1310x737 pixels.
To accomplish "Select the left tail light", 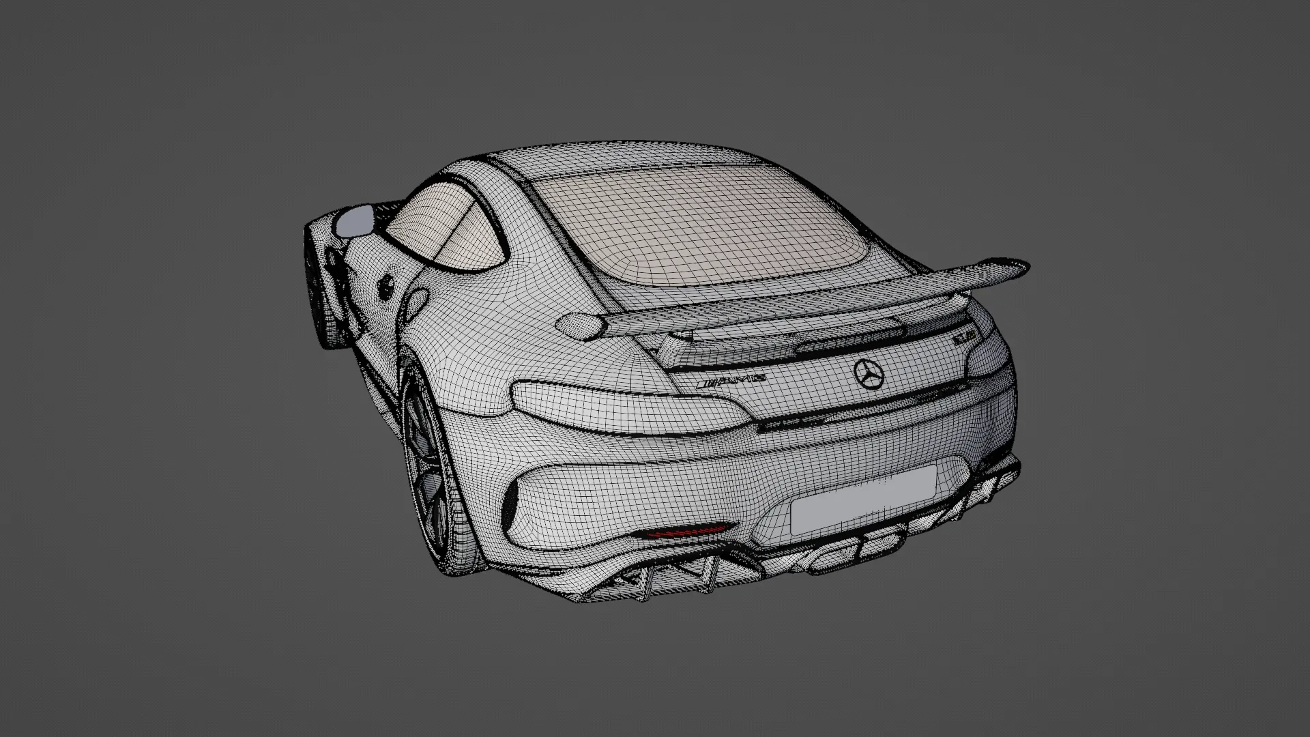I will 631,408.
